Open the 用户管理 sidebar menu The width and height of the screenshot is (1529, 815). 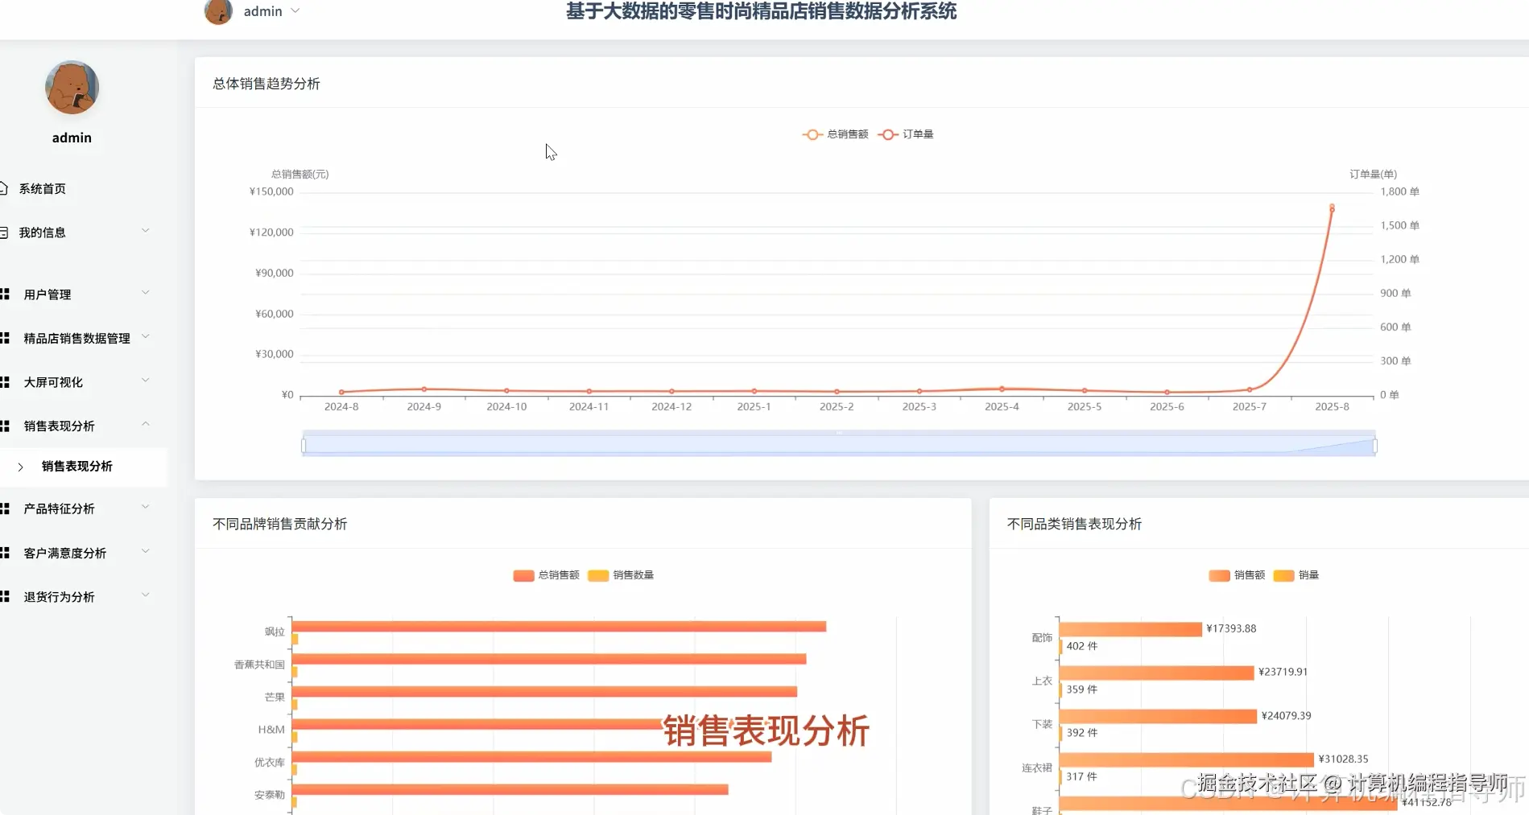(48, 294)
